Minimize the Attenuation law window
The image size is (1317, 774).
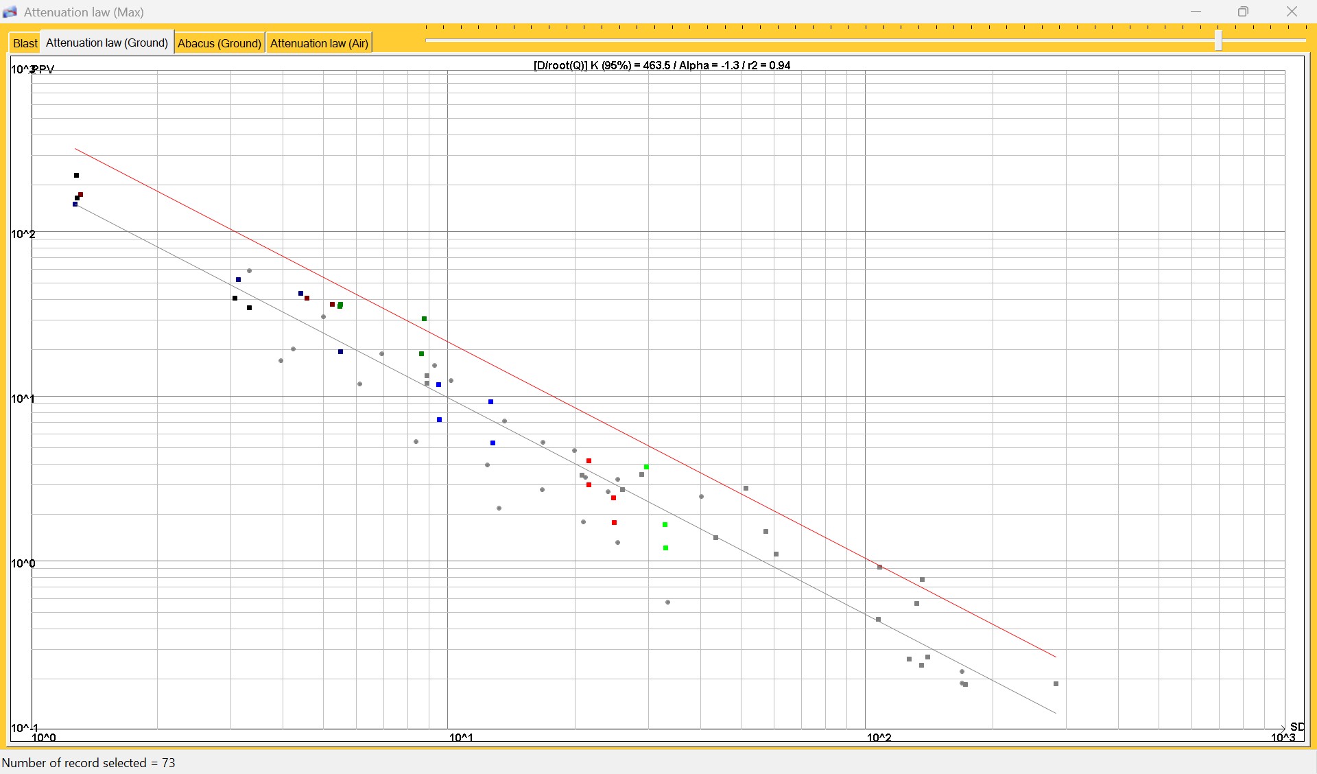1196,12
